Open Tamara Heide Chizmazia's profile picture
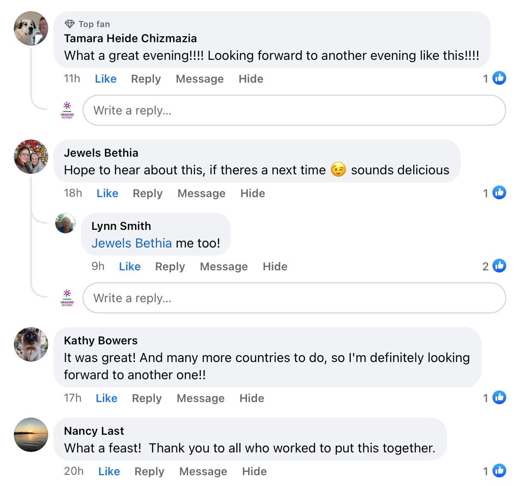The image size is (520, 486). click(x=31, y=29)
